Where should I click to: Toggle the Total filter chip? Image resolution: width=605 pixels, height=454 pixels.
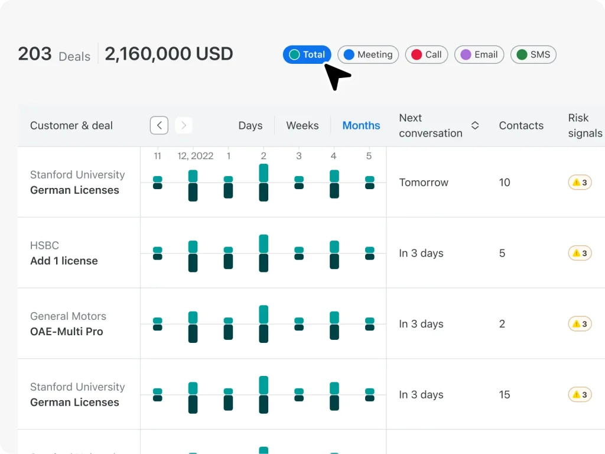[x=307, y=54]
